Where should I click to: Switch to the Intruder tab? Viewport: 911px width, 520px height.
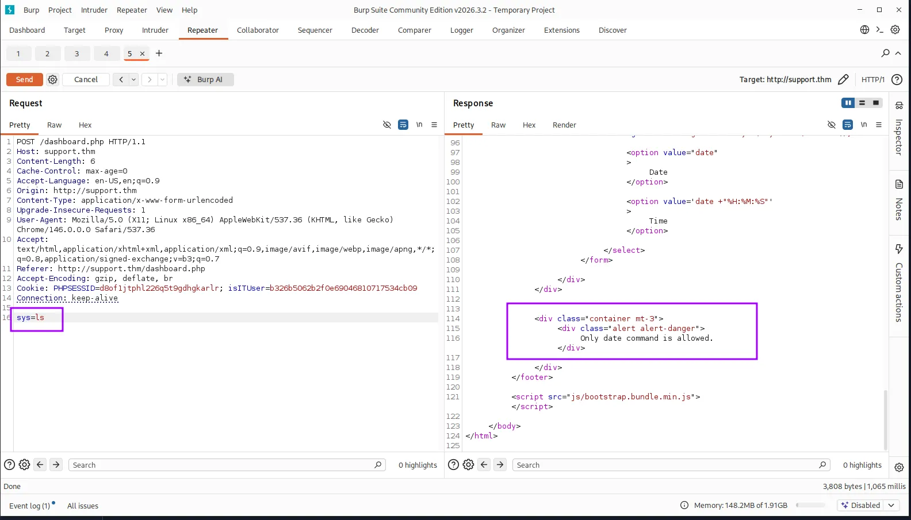tap(155, 30)
